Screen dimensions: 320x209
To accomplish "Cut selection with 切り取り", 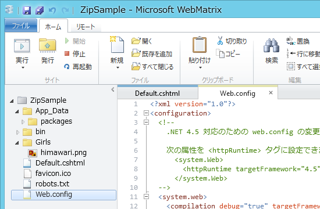I will pos(232,41).
